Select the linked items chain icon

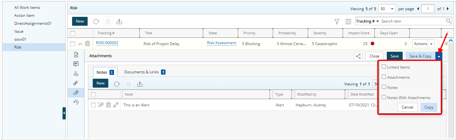tap(76, 83)
